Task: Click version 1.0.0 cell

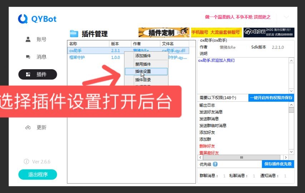Action: pos(115,57)
